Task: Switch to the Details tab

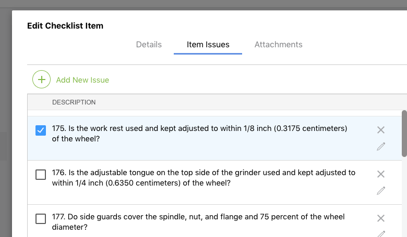Action: tap(149, 45)
